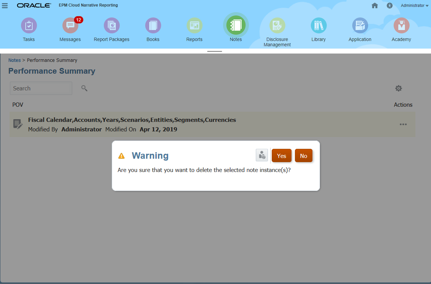
Task: Open the Reports icon
Action: point(194,25)
